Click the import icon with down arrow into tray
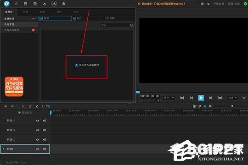 coord(45,4)
